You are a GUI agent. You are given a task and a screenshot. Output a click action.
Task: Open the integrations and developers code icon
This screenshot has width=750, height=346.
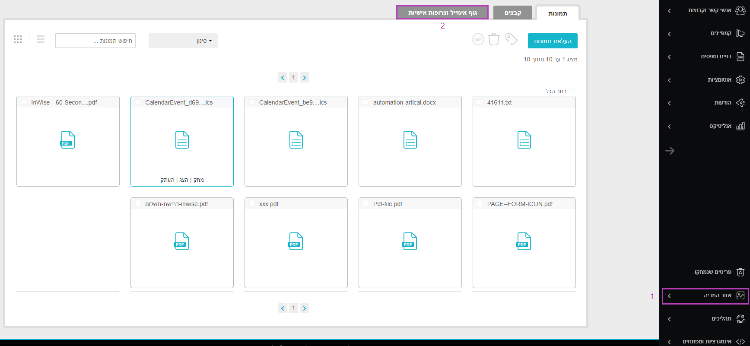click(x=740, y=342)
